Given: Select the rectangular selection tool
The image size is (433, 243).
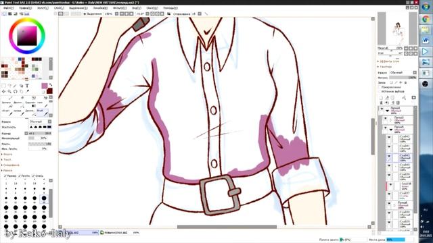Looking at the screenshot, I should tap(3, 86).
